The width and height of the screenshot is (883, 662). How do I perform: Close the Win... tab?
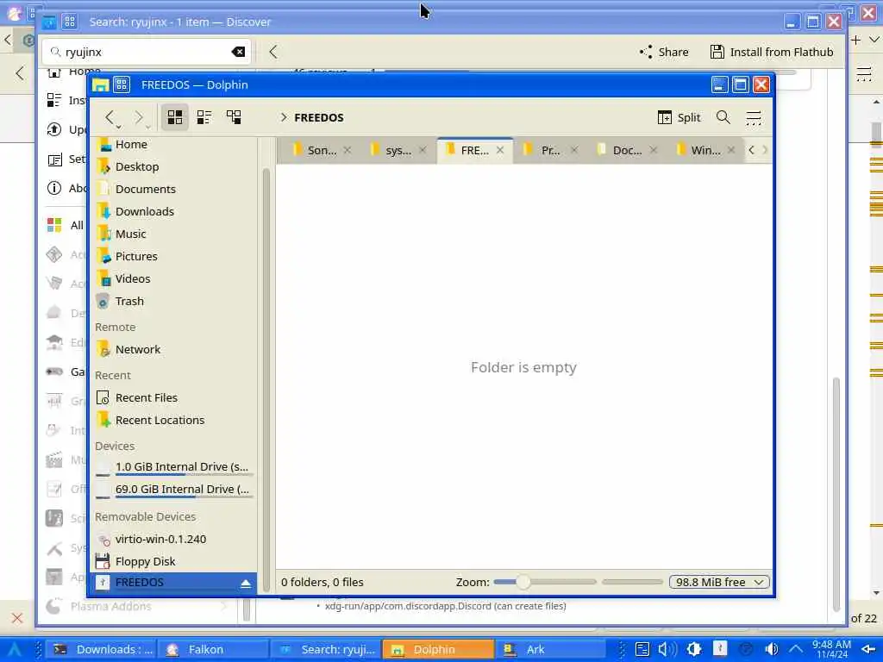pyautogui.click(x=731, y=150)
